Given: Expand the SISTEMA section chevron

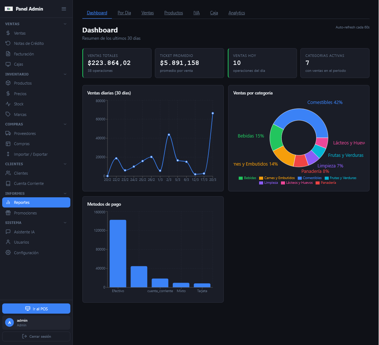Looking at the screenshot, I should click(x=65, y=222).
